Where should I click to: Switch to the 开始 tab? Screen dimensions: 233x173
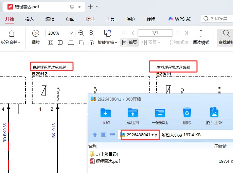tap(10, 19)
